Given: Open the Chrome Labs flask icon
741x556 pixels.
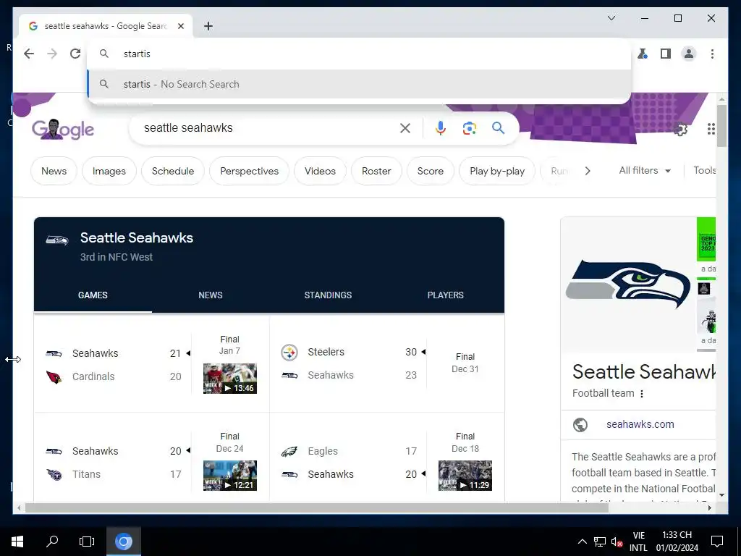Looking at the screenshot, I should (643, 54).
